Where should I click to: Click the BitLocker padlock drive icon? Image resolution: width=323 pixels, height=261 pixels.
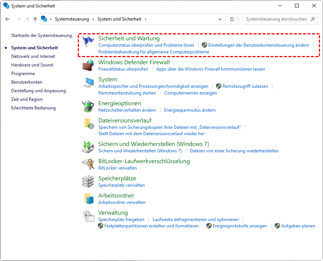click(x=88, y=164)
